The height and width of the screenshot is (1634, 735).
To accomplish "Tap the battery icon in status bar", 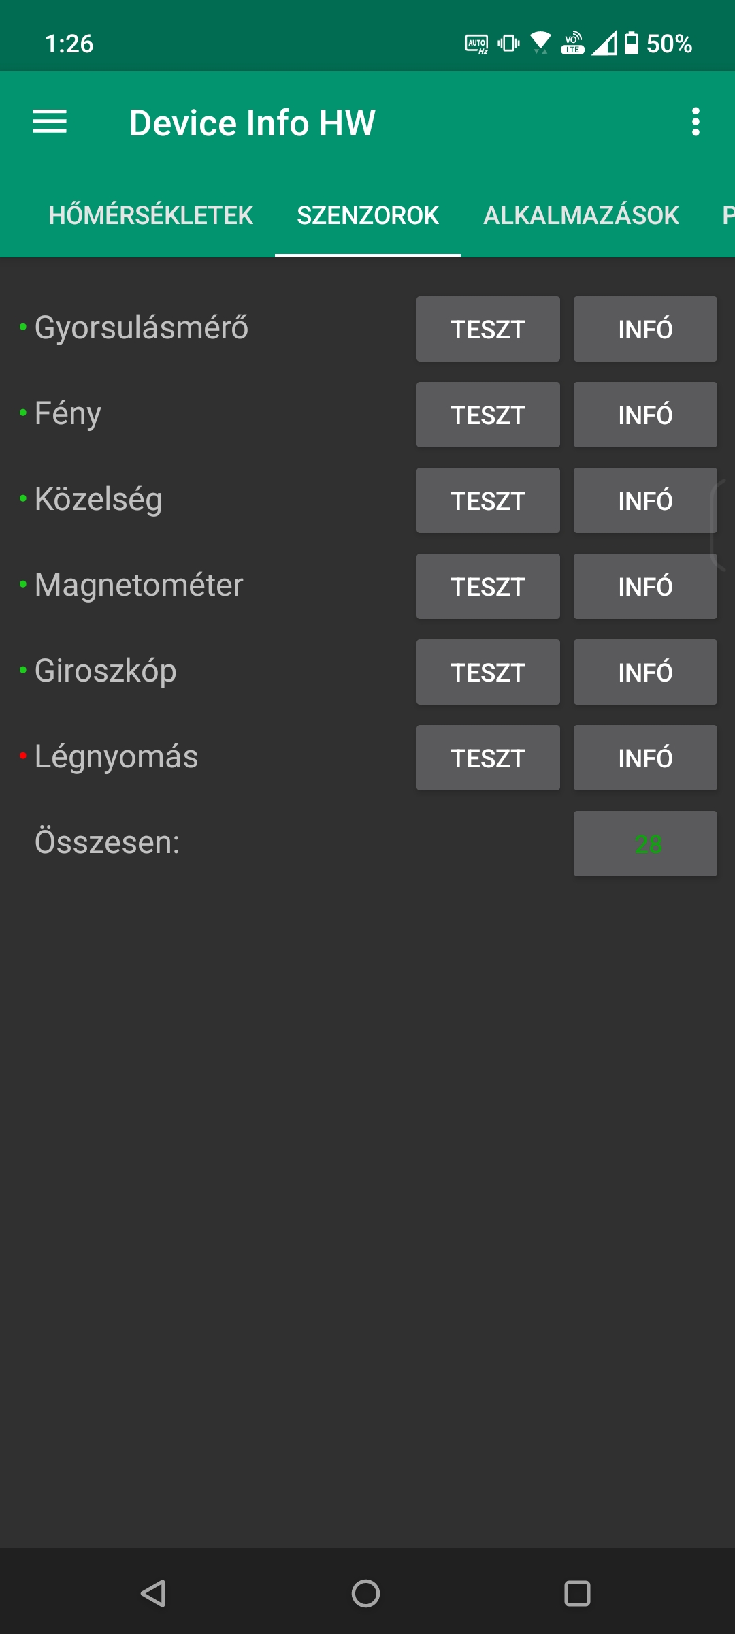I will tap(632, 44).
